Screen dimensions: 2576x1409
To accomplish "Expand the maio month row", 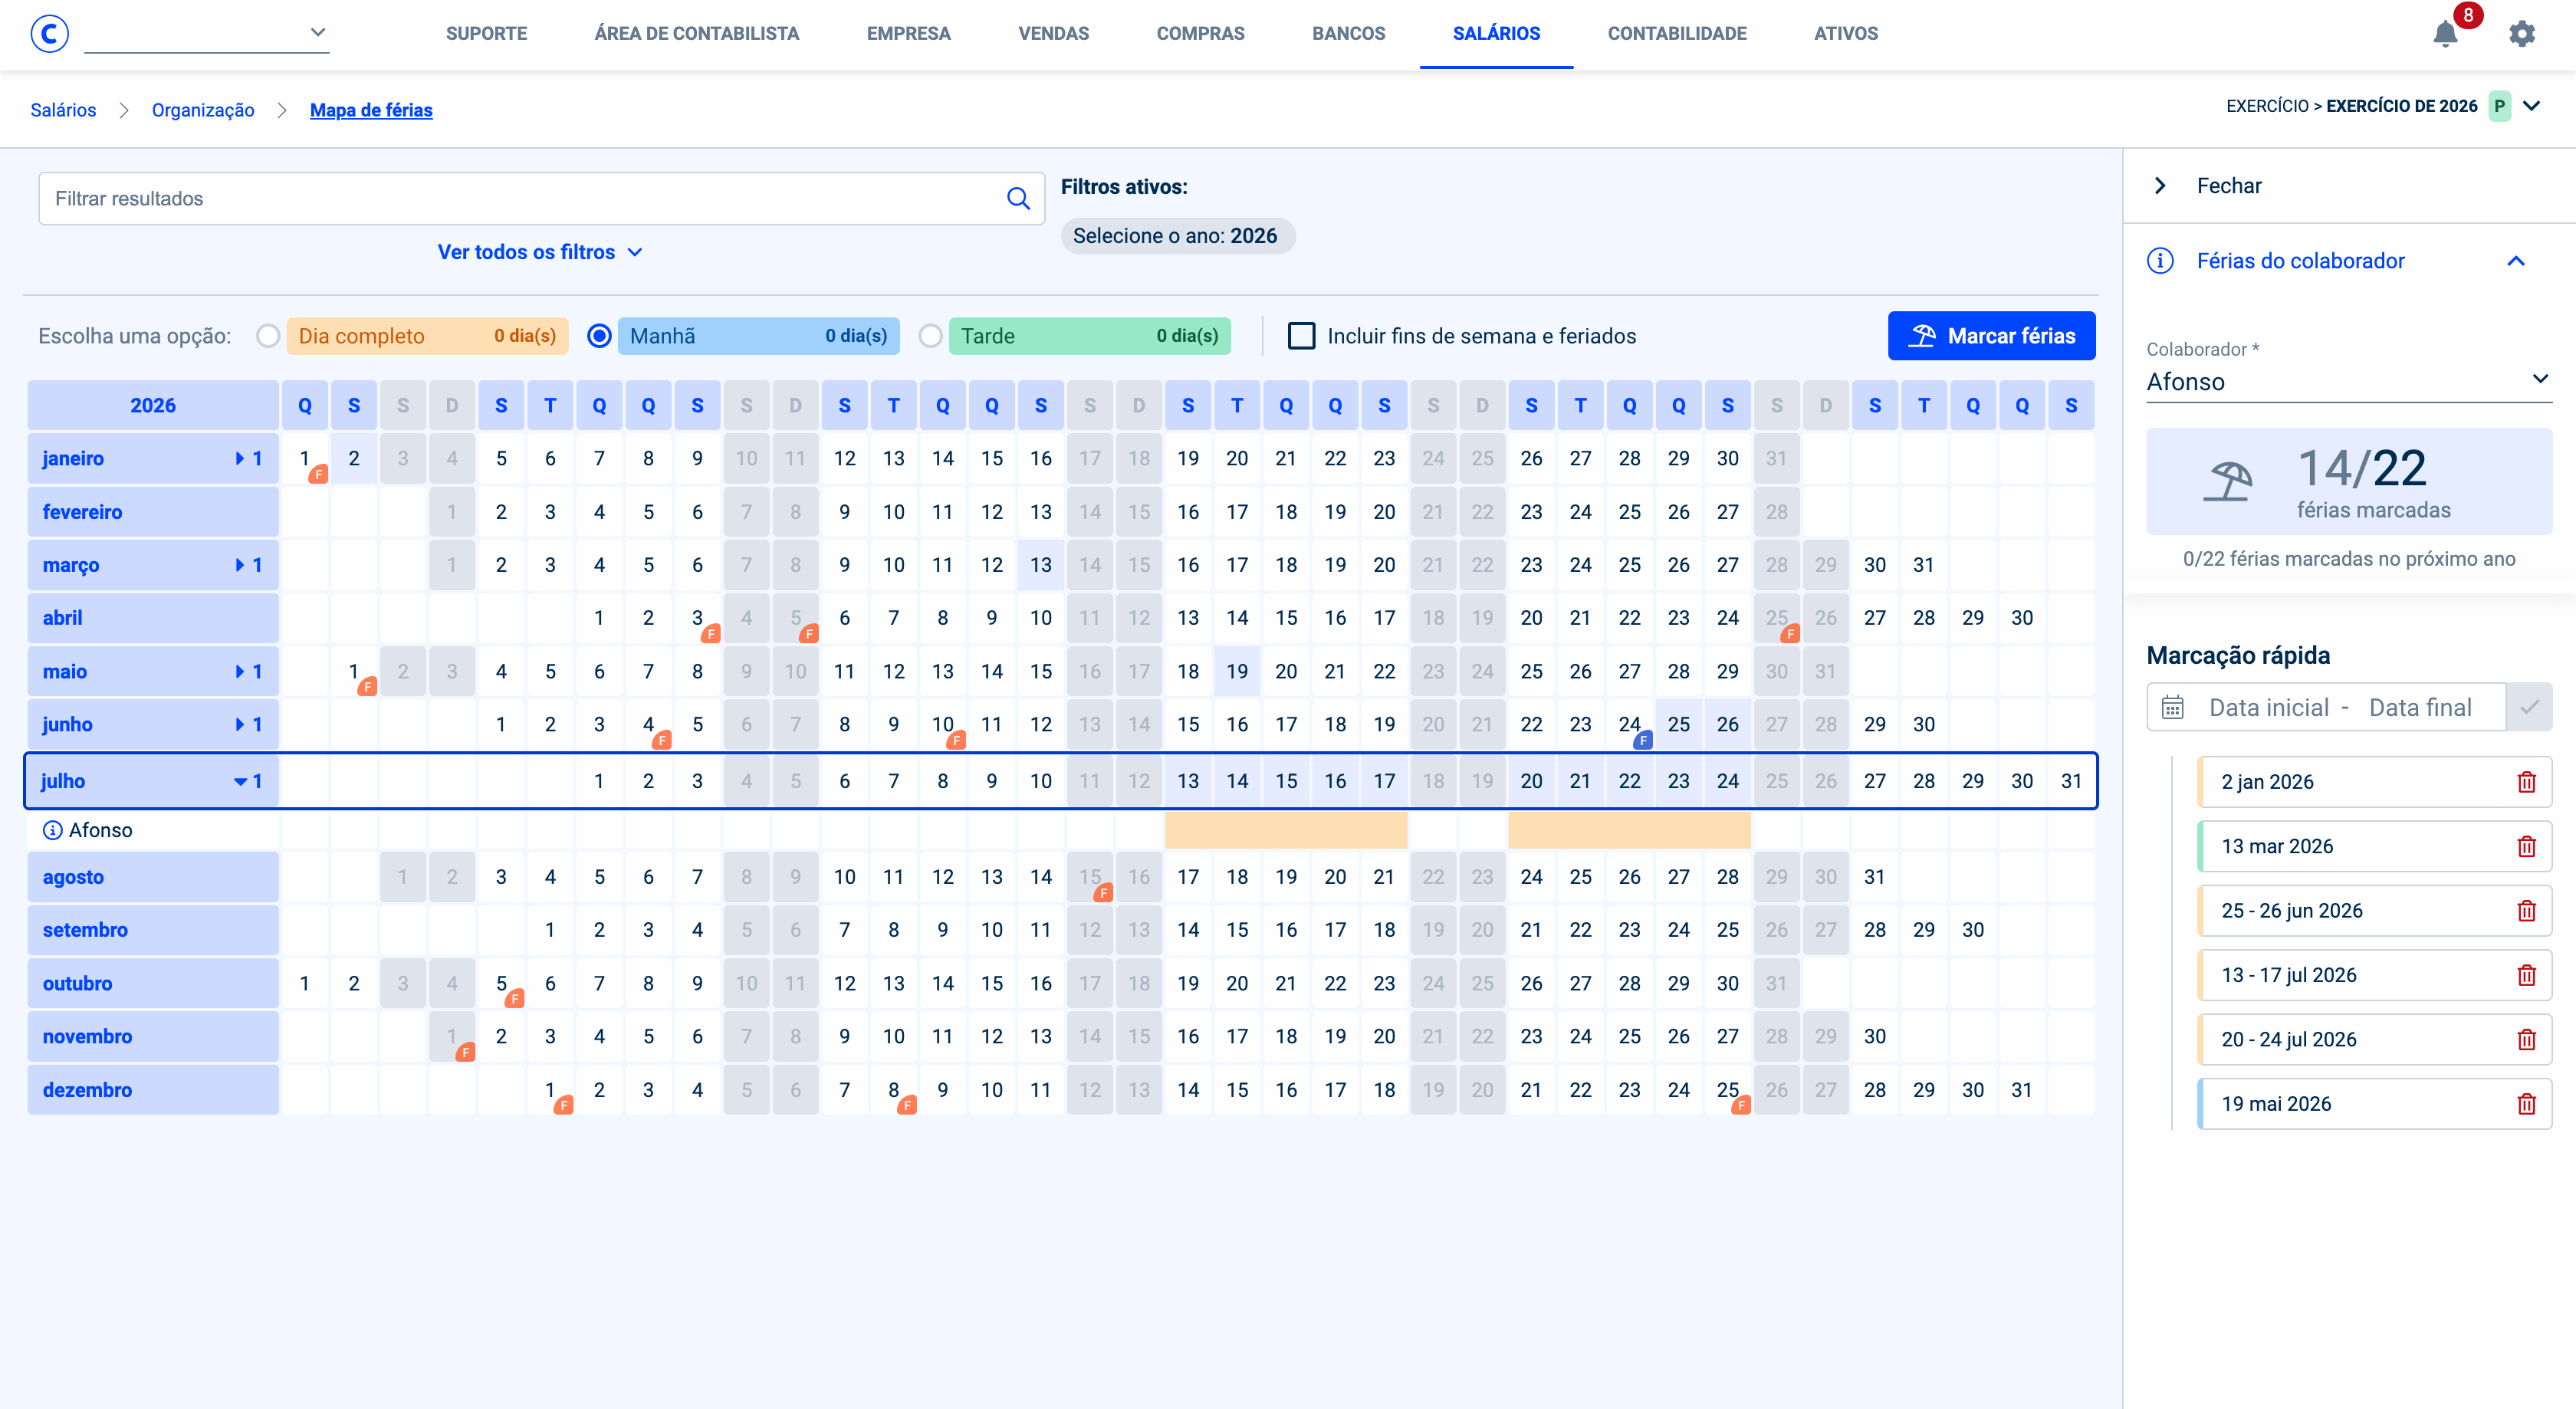I will tap(240, 672).
